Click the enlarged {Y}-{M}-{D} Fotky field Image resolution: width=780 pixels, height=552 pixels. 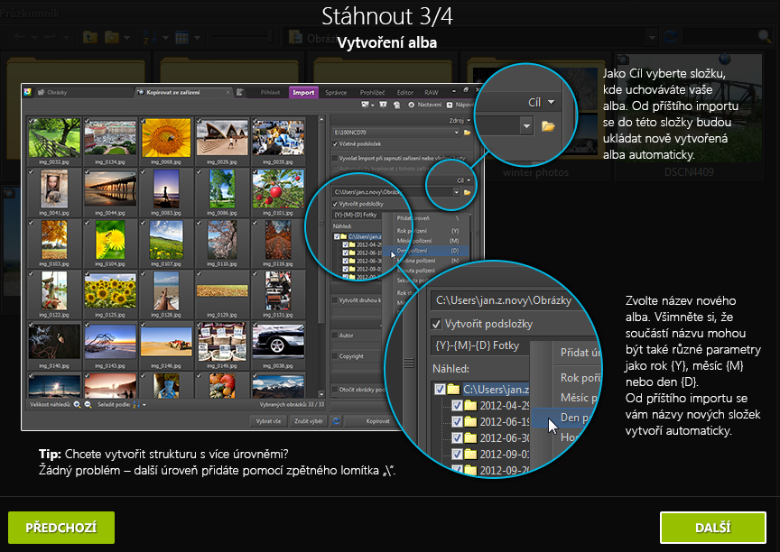pos(479,345)
